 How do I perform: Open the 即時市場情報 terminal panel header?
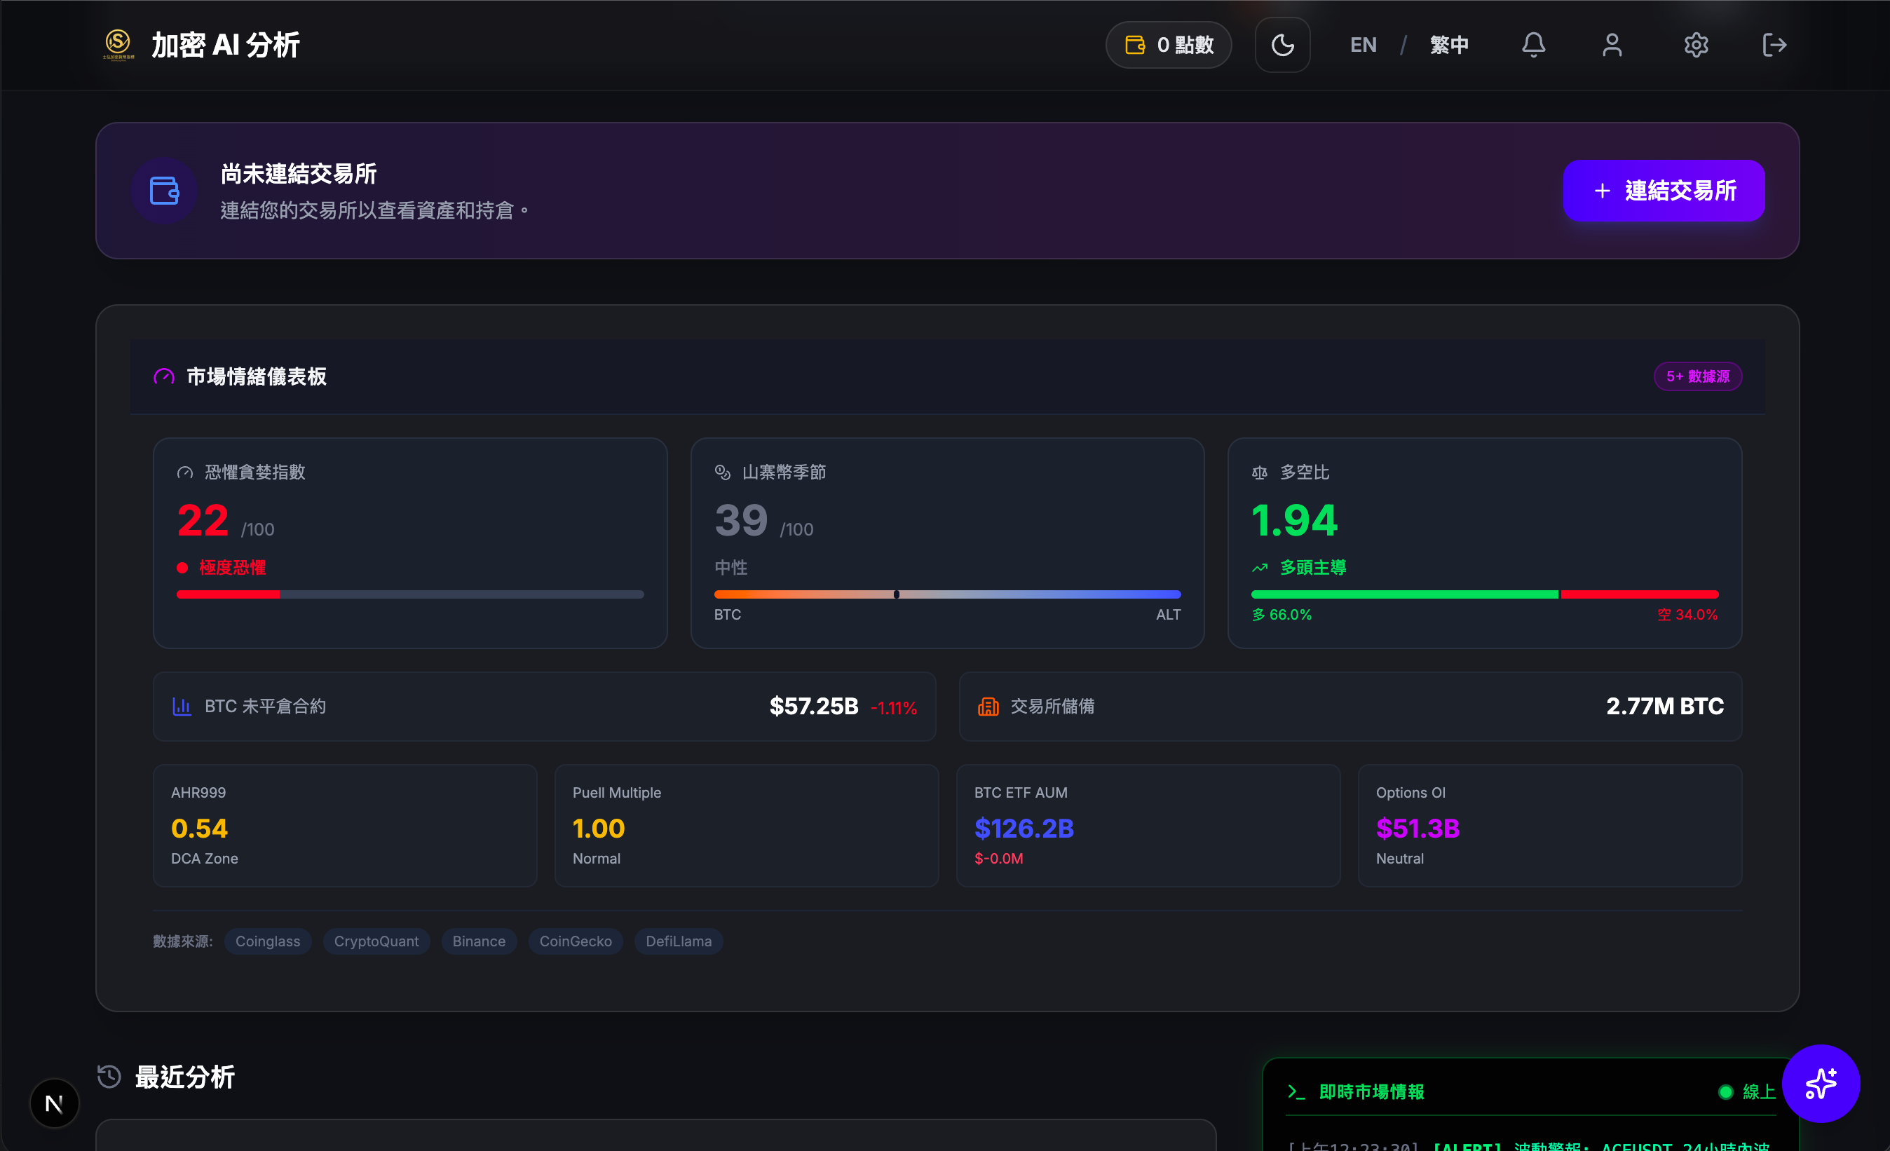click(x=1371, y=1091)
